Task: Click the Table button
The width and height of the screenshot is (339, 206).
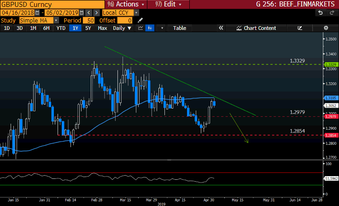Action: point(180,28)
